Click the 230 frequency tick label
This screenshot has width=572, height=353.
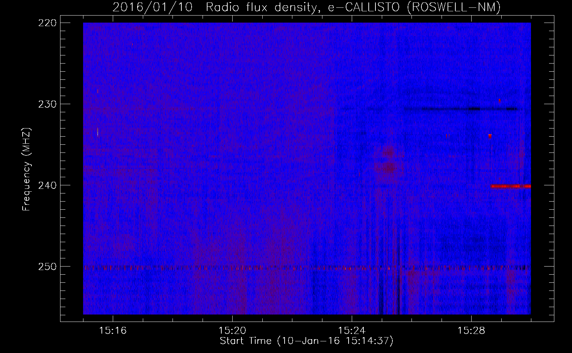pos(47,104)
